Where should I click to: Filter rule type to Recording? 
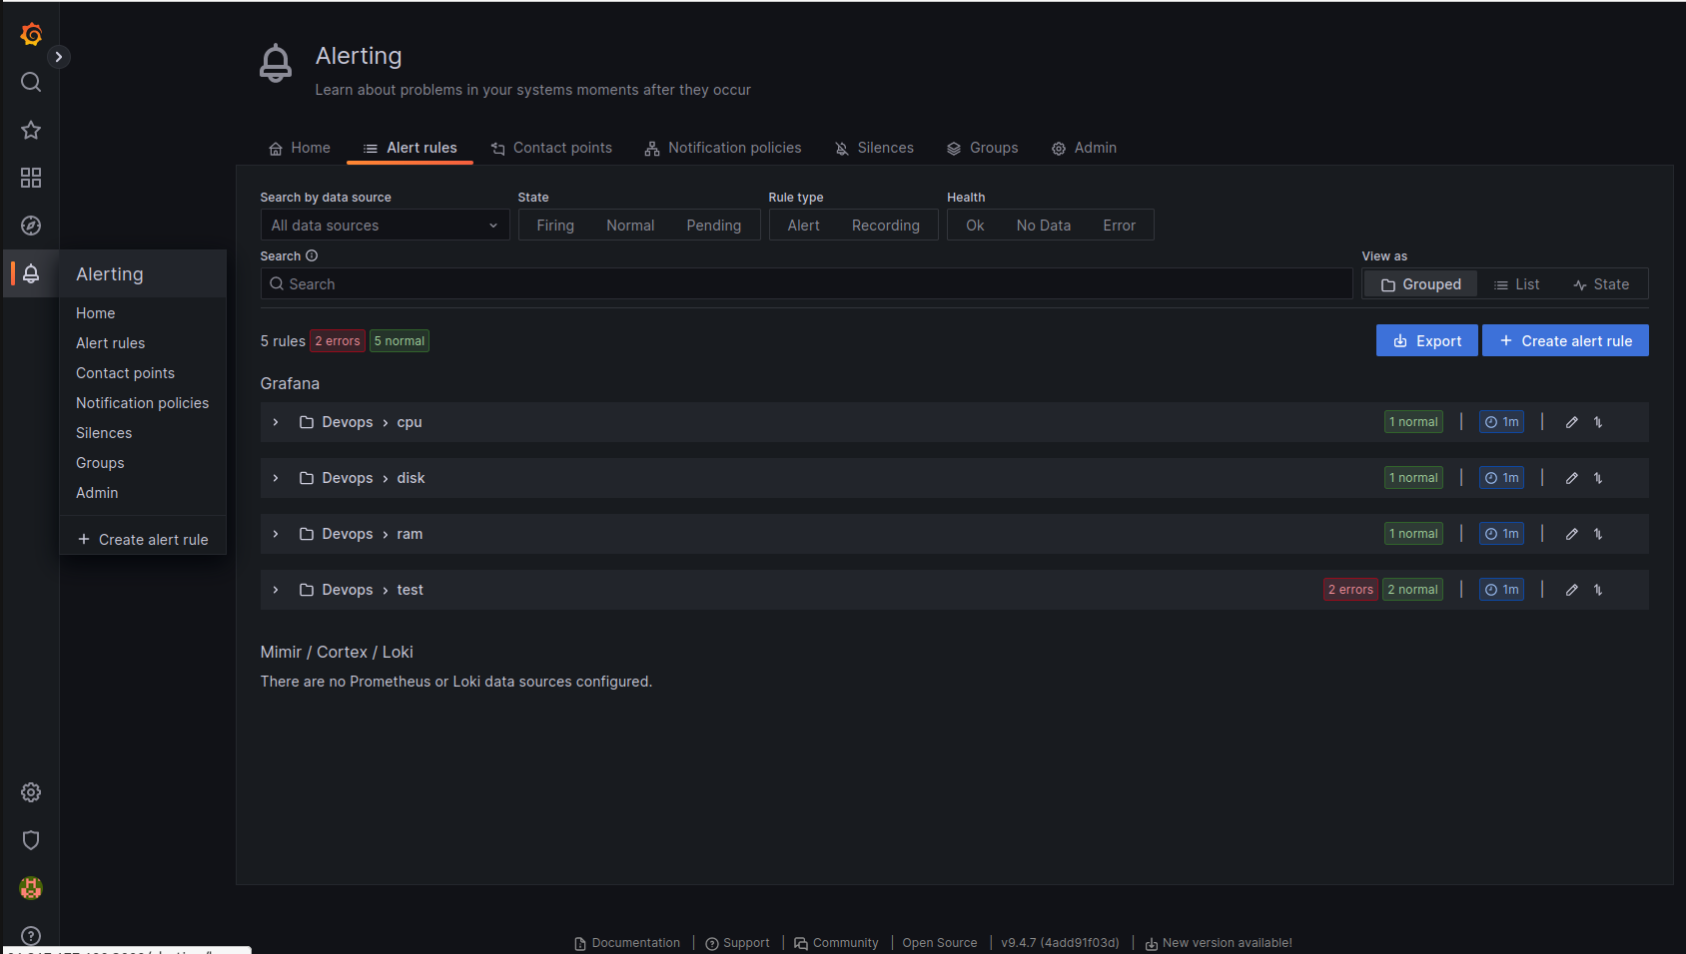[x=885, y=226]
